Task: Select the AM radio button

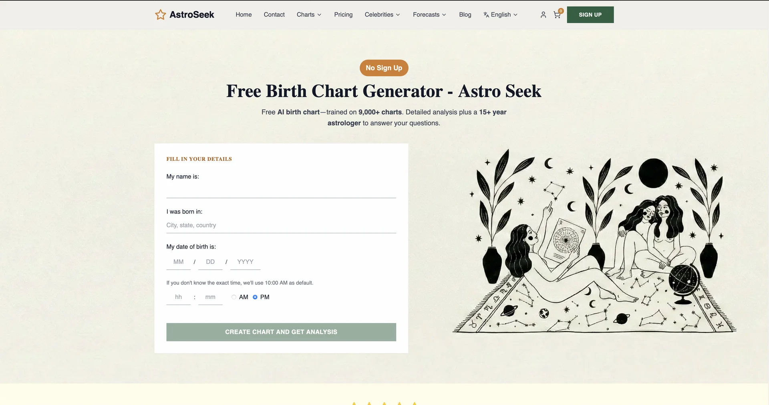Action: [234, 297]
